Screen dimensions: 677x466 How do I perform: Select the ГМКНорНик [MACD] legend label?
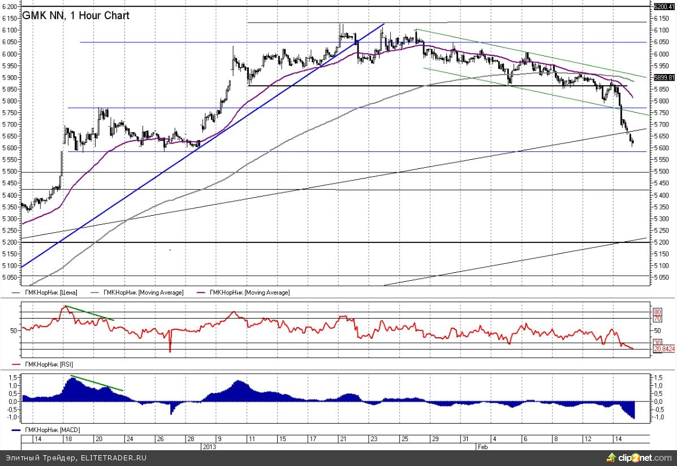[x=51, y=430]
